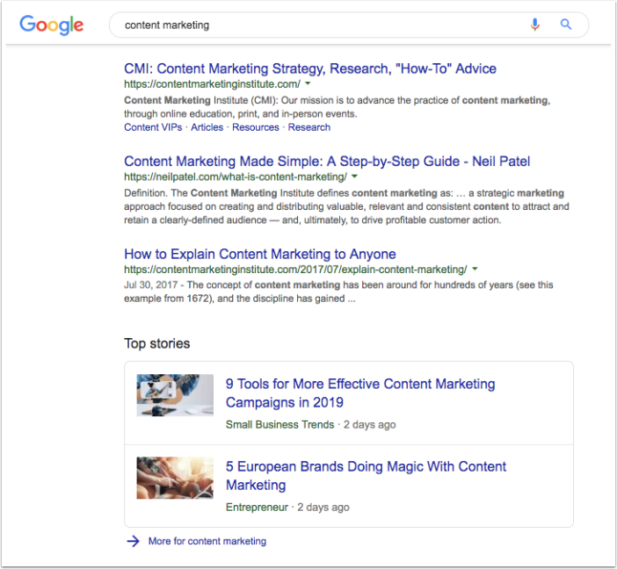
Task: Click thumbnail of the 9 Tools story
Action: click(x=175, y=395)
